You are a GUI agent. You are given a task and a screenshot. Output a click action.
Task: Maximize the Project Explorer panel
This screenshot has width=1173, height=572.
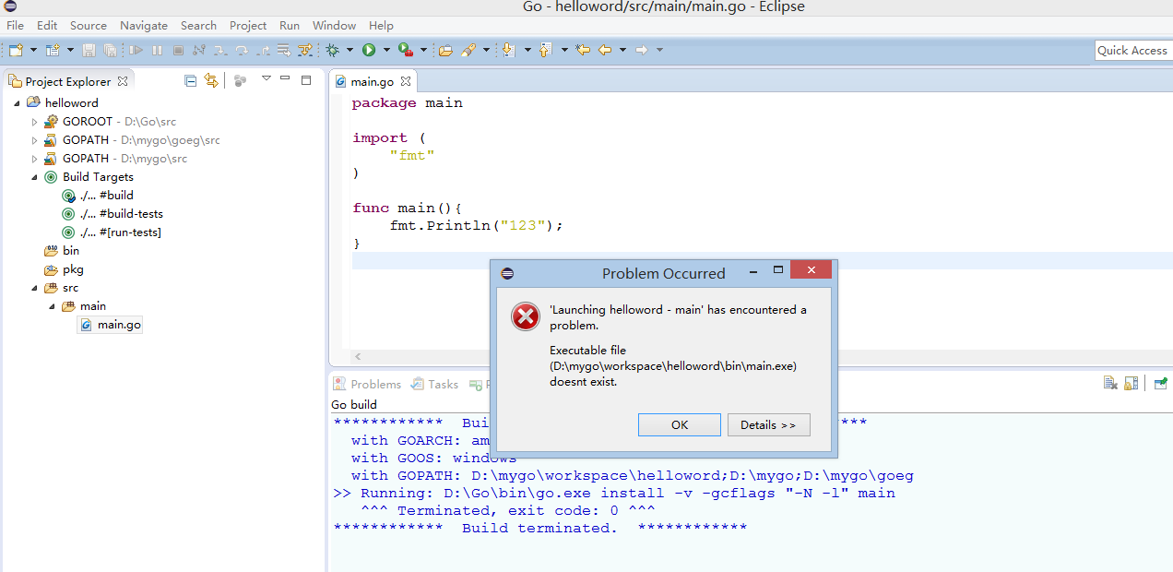(x=306, y=80)
